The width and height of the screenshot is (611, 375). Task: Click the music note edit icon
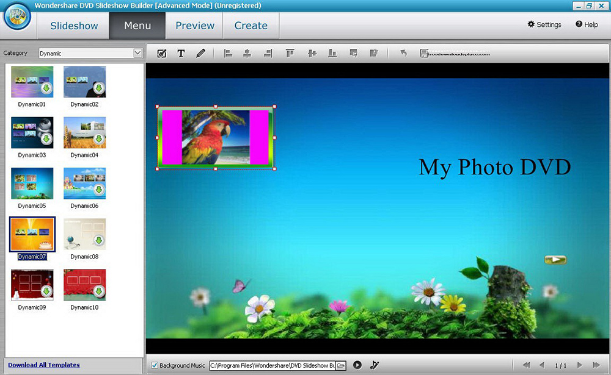click(375, 365)
